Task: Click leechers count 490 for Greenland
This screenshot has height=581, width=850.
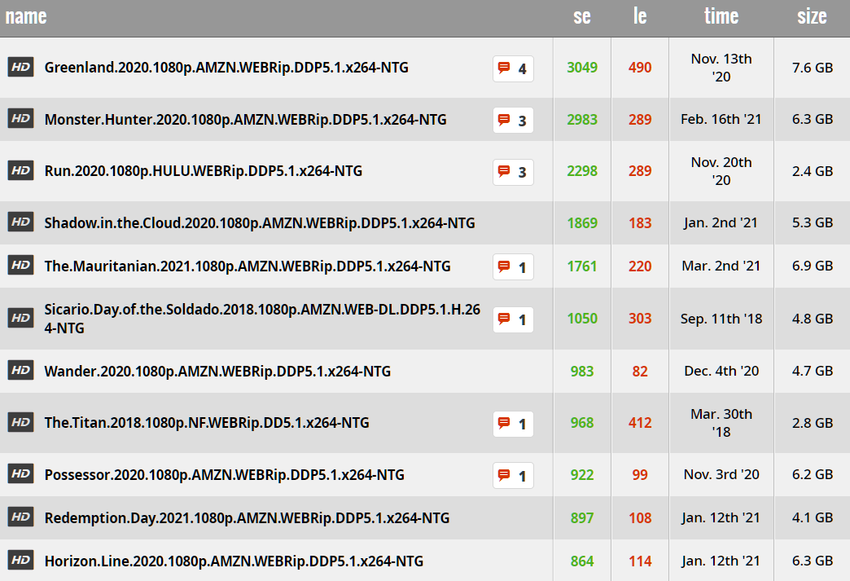Action: click(640, 68)
